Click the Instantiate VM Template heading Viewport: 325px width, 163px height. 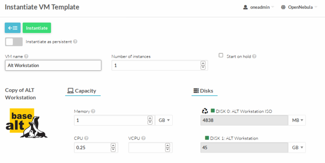(x=42, y=7)
